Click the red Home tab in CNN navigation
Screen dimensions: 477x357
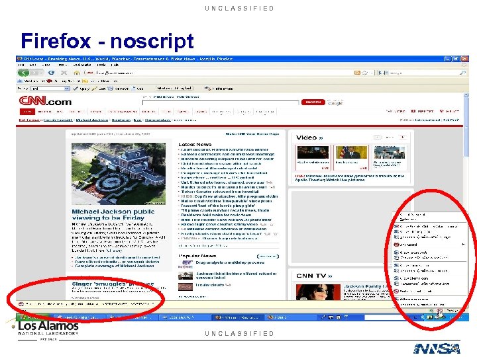point(27,112)
